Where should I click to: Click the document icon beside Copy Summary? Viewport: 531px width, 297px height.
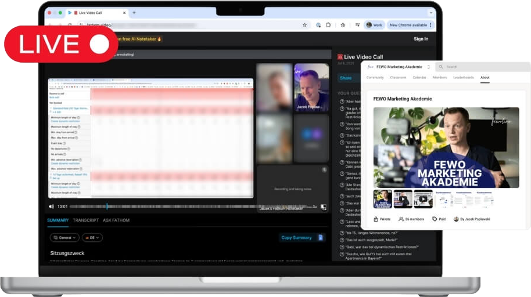[320, 237]
